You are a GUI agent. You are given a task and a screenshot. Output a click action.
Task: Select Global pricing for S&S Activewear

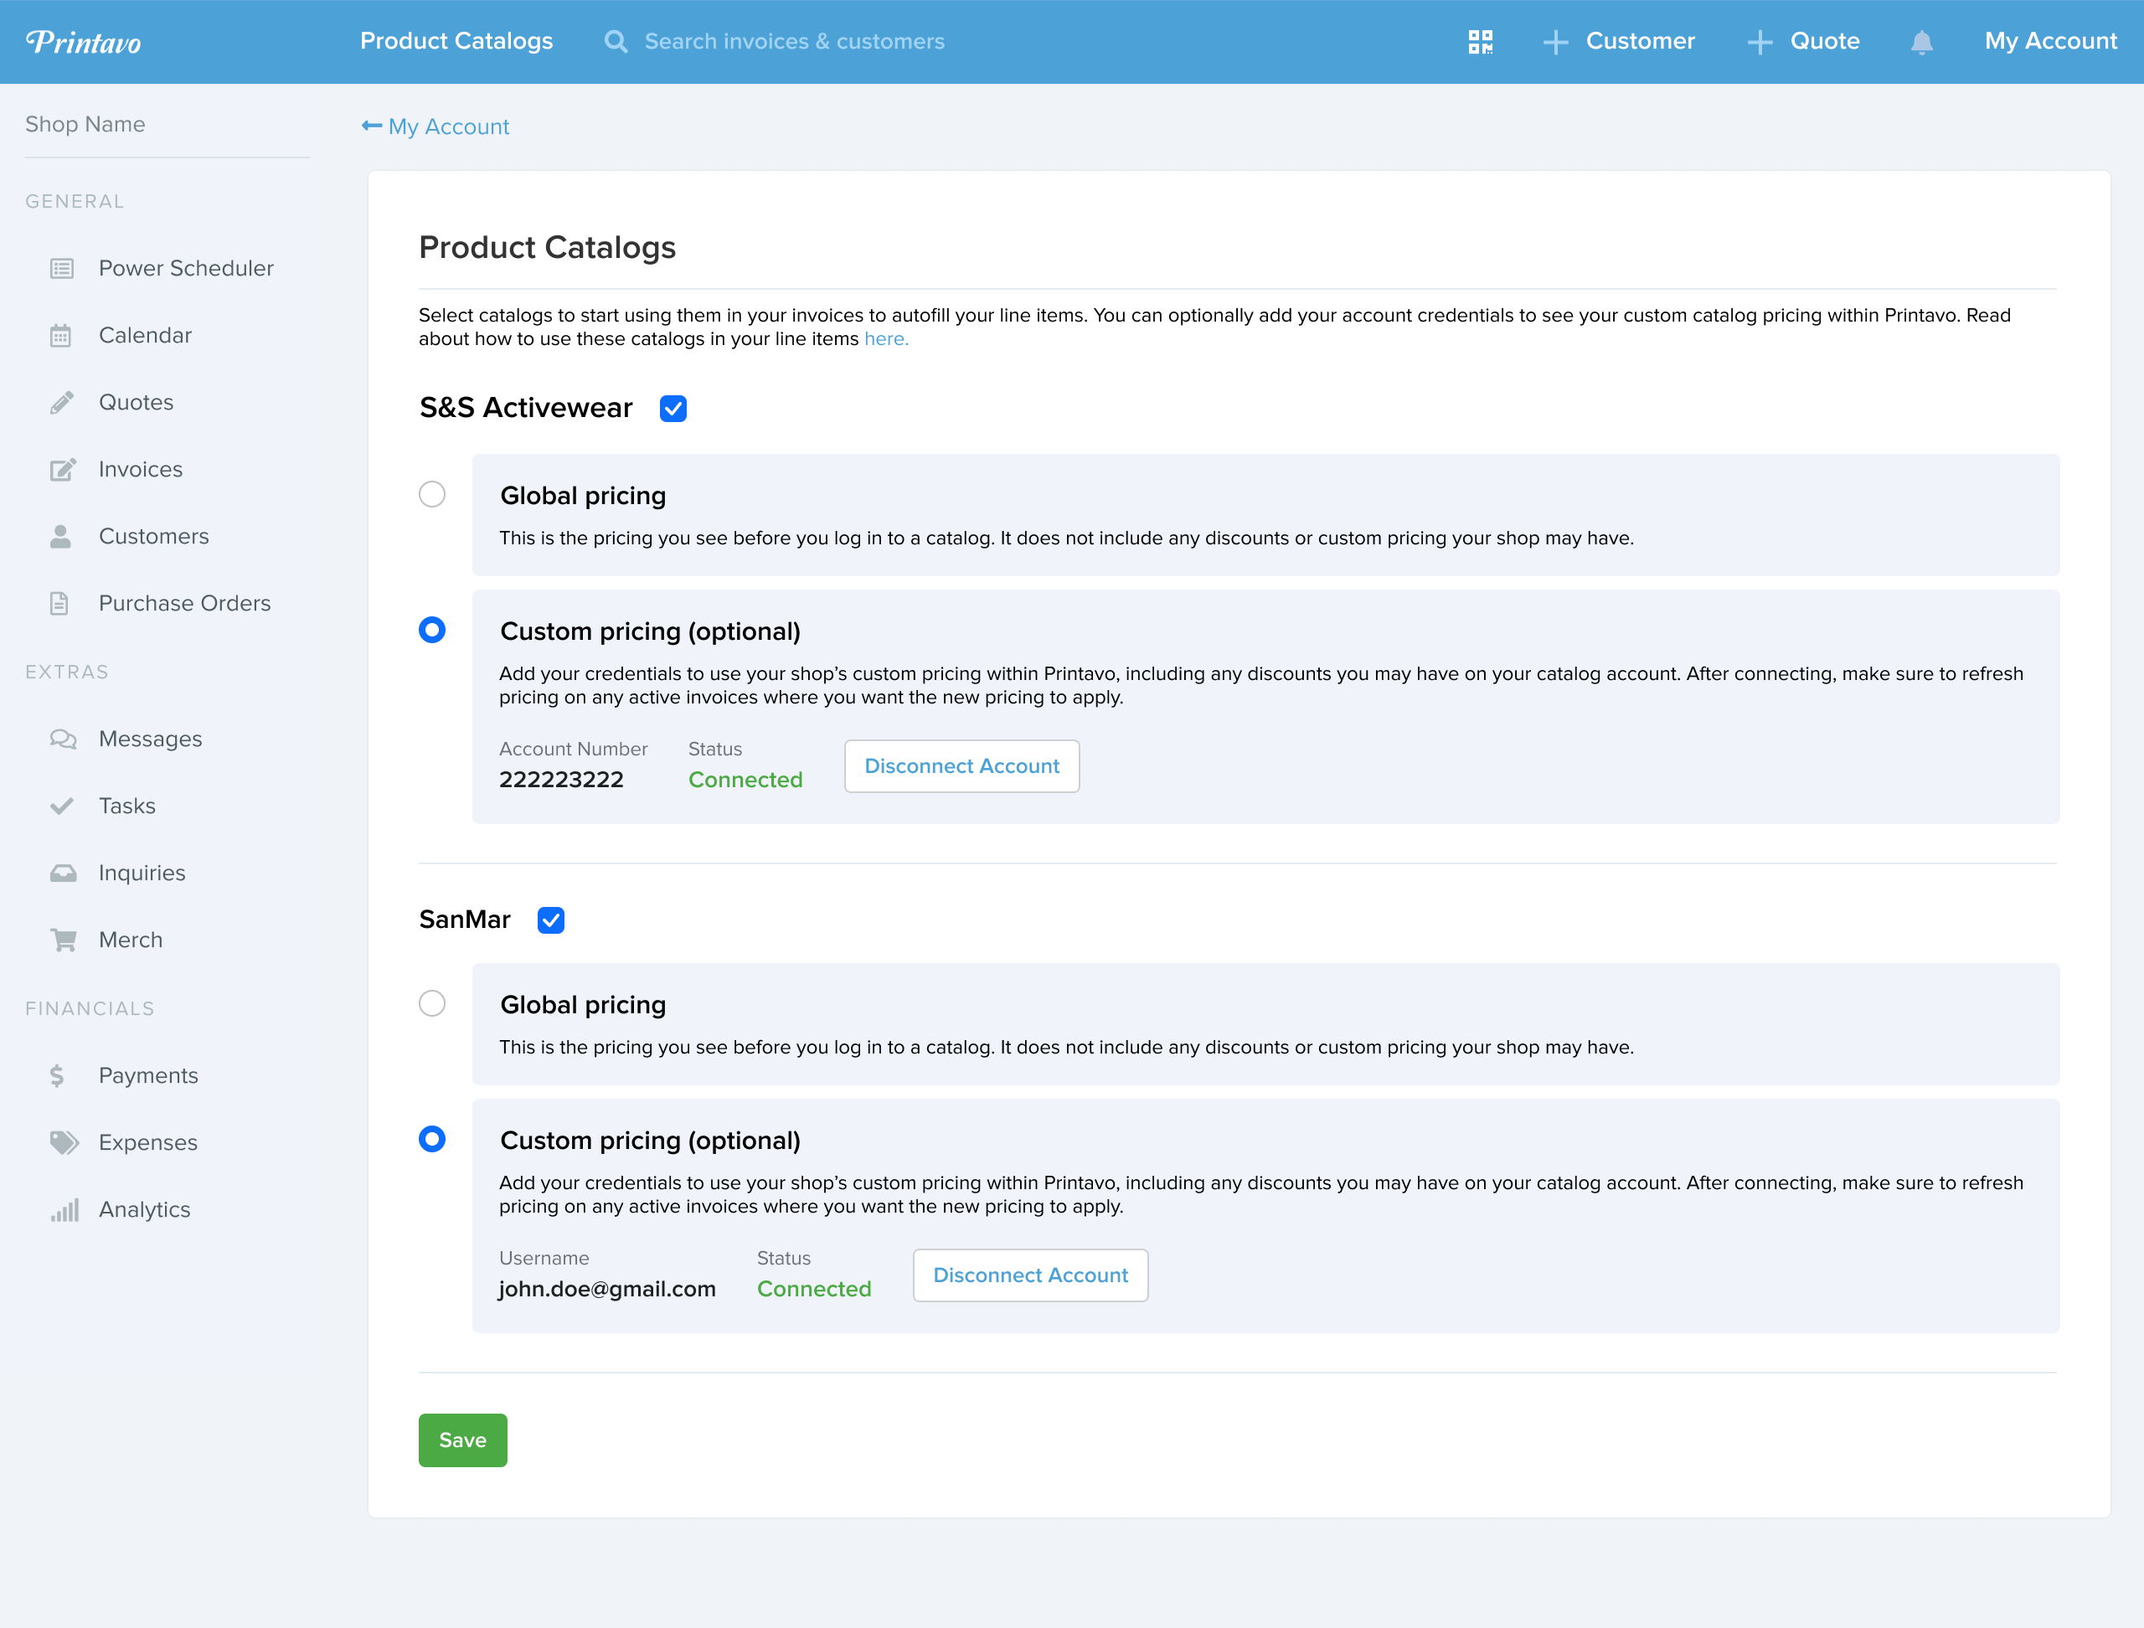[x=432, y=494]
